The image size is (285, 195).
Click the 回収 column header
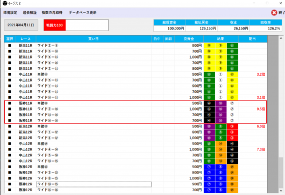coord(169,39)
